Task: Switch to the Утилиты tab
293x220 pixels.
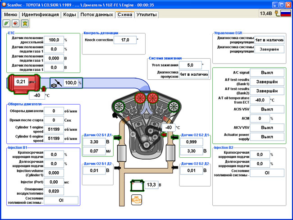Action: (x=147, y=14)
